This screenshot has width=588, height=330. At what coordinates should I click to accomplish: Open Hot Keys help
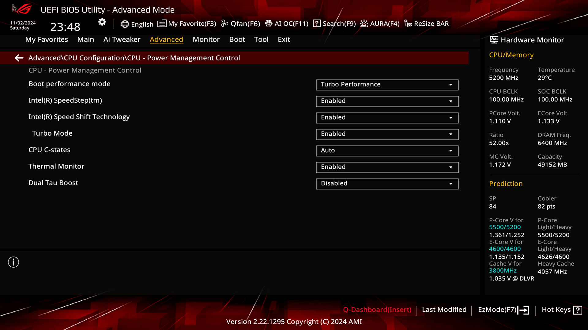562,310
